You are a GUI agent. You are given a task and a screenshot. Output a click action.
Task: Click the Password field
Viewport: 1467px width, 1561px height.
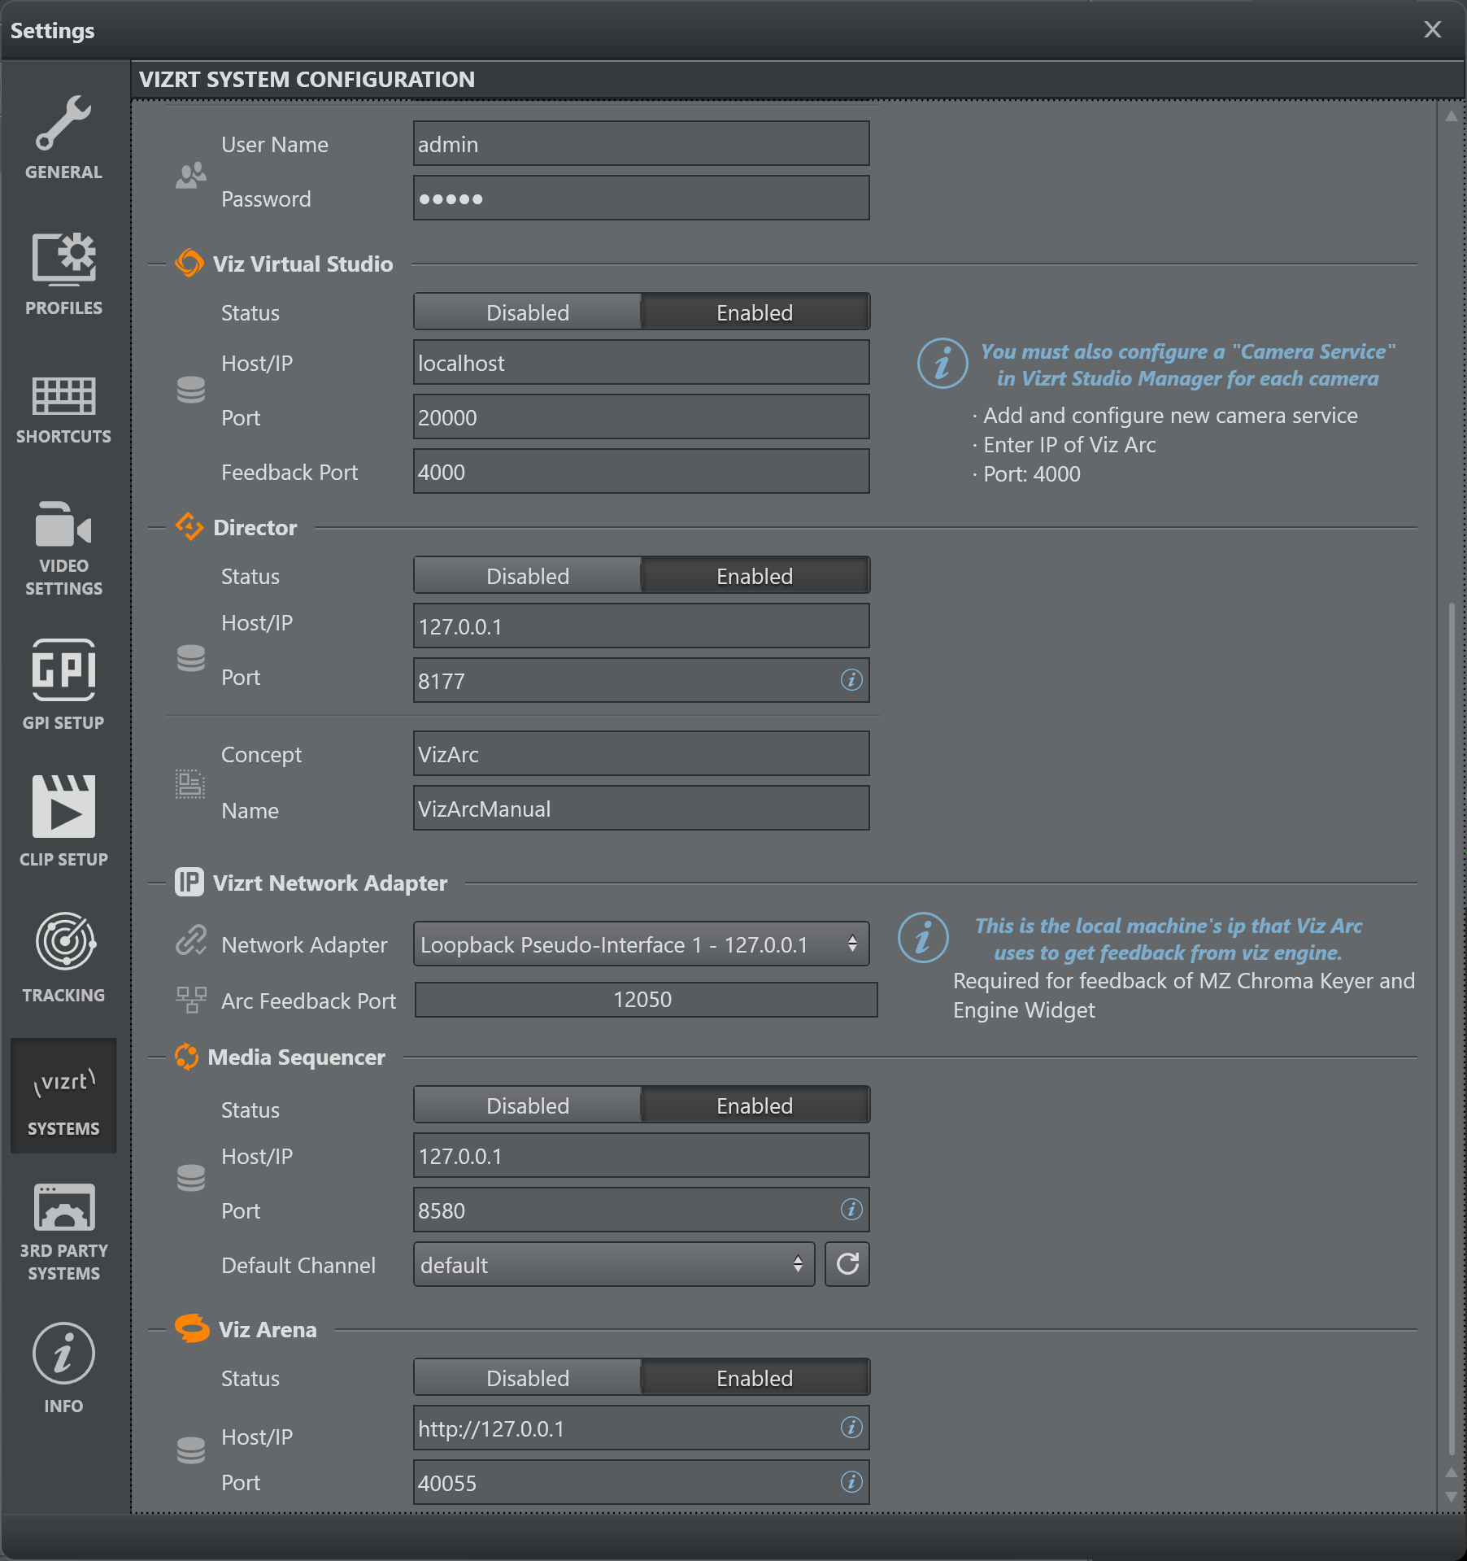pos(641,198)
